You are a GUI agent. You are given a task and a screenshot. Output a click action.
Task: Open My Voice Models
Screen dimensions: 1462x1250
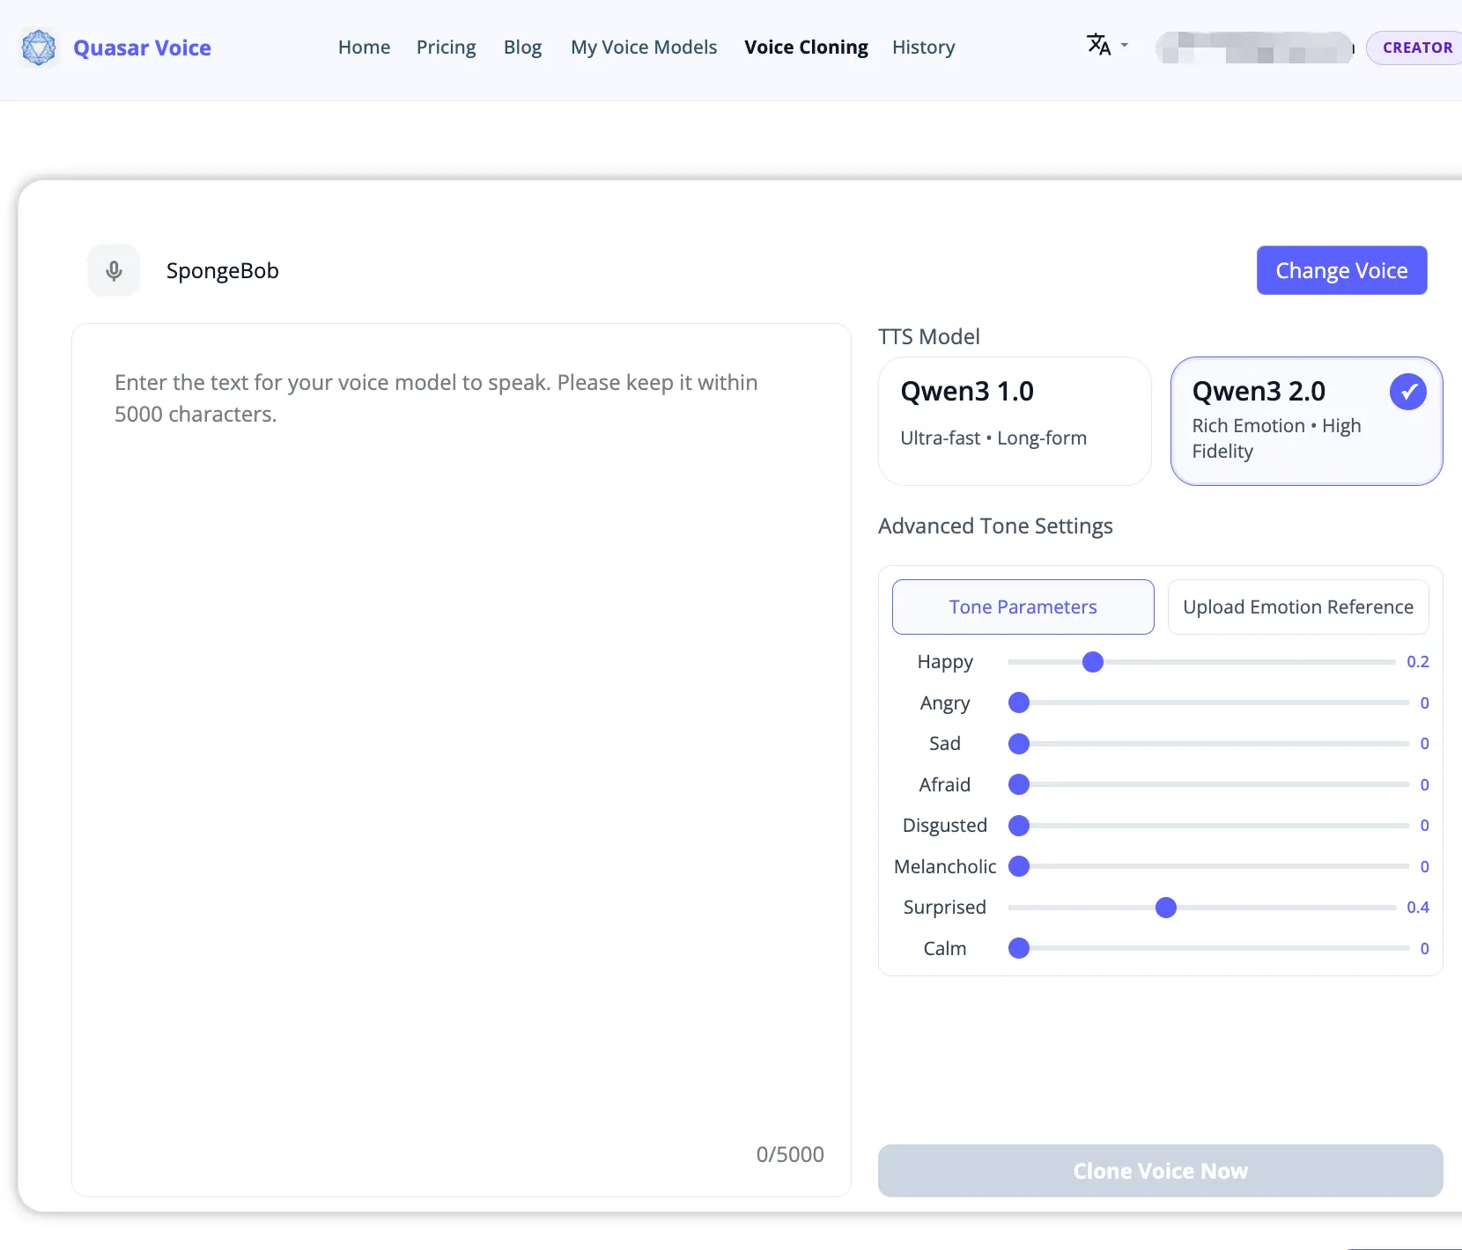point(644,48)
